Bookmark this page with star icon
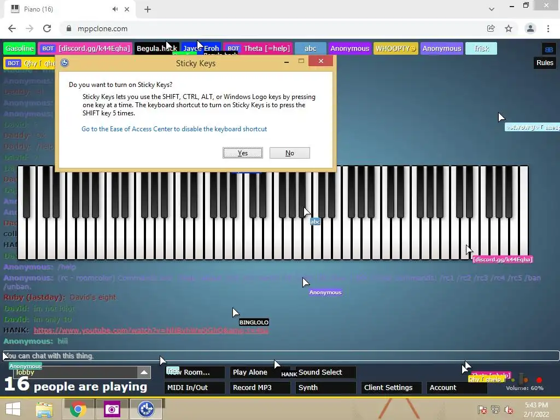Image resolution: width=560 pixels, height=420 pixels. [509, 28]
